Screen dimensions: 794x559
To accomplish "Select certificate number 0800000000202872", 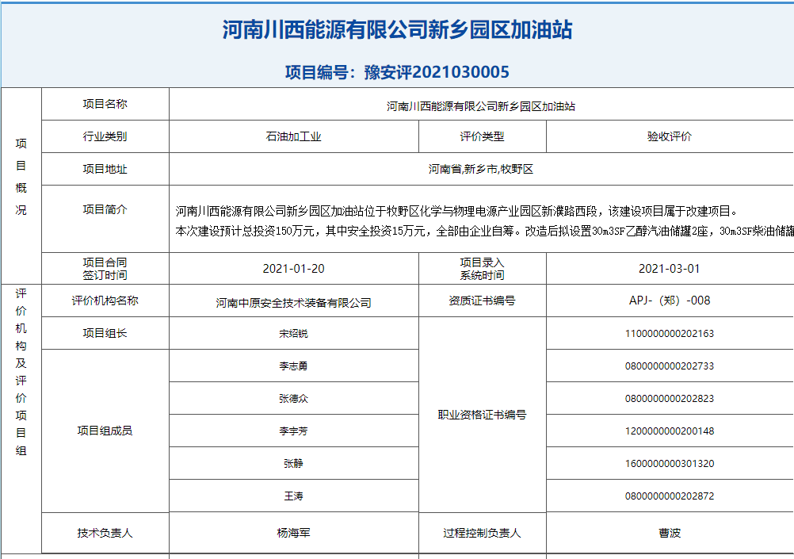I will tap(670, 496).
